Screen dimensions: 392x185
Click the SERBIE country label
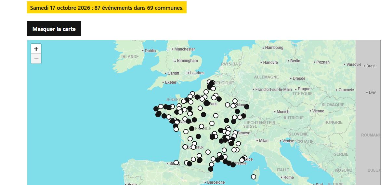pos(341,154)
